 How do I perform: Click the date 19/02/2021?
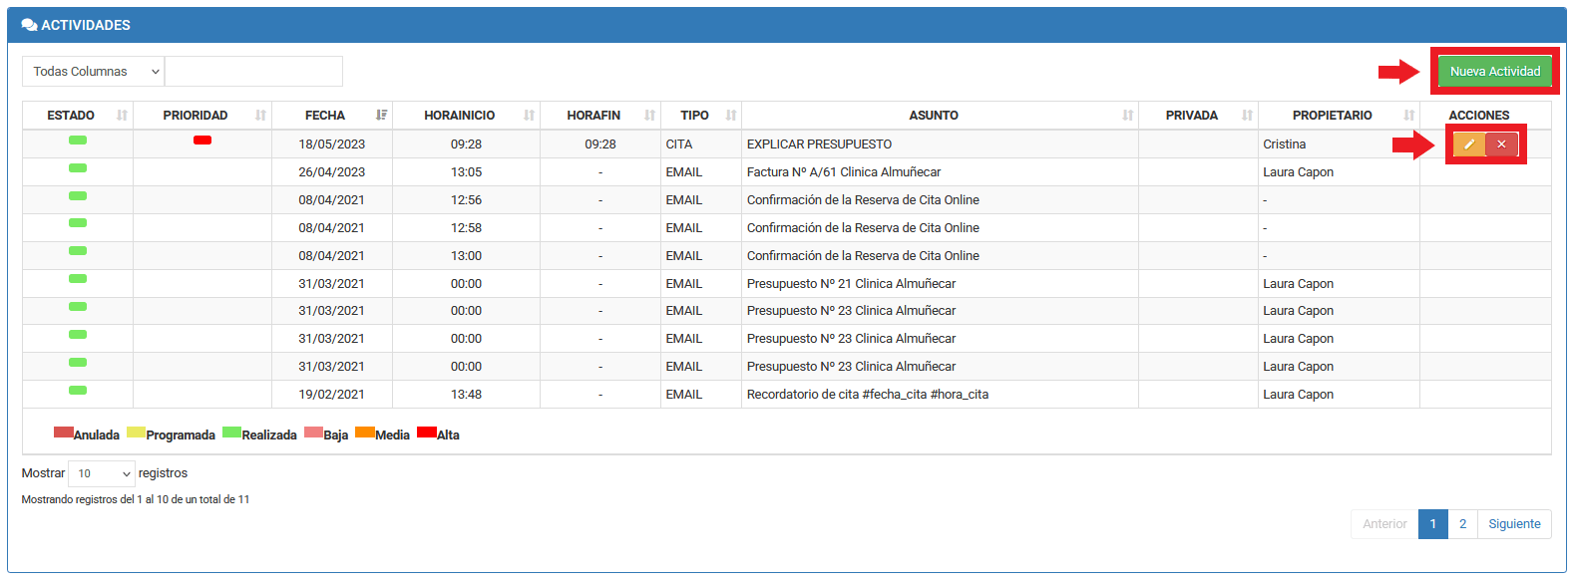pyautogui.click(x=332, y=395)
